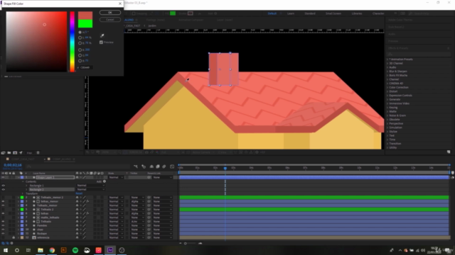Screen dimensions: 455x255
Task: Select the first B brightness radio button
Action: (x=80, y=43)
